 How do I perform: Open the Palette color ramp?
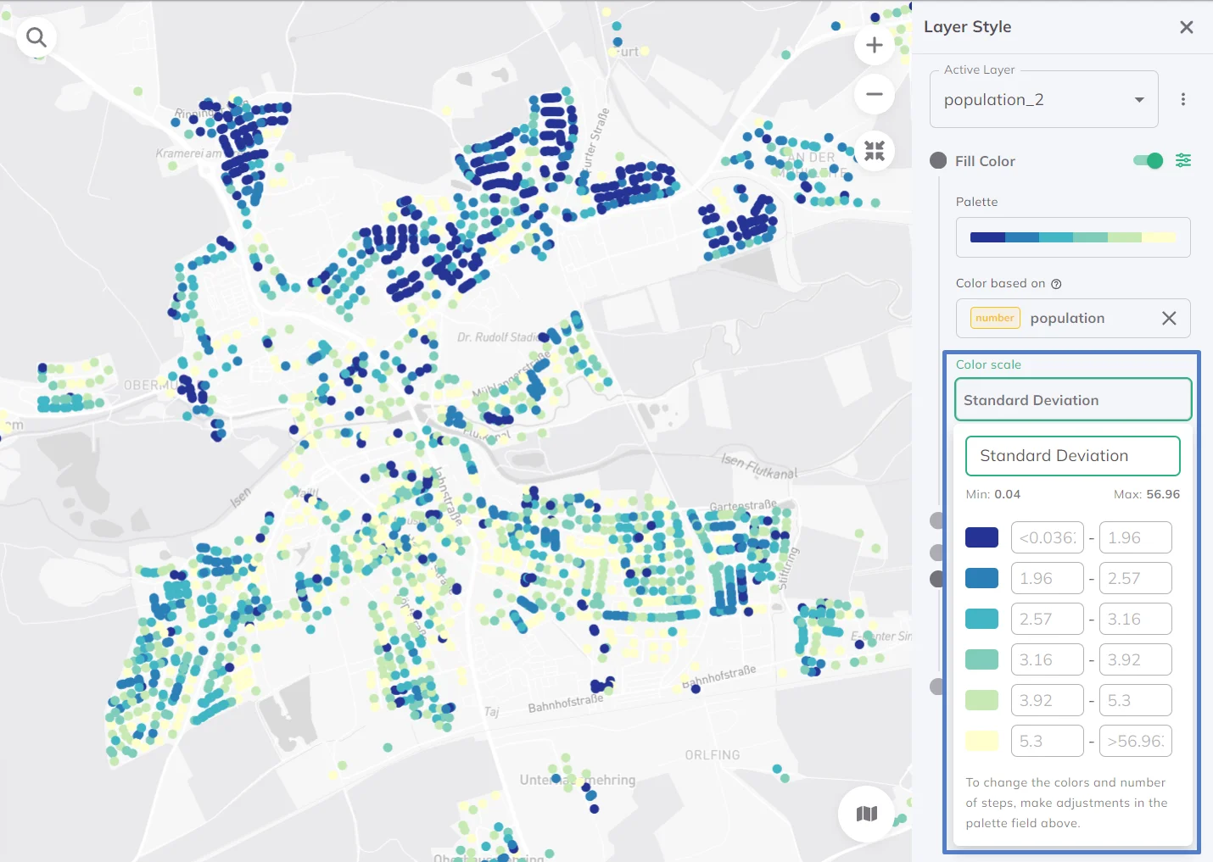pyautogui.click(x=1073, y=237)
